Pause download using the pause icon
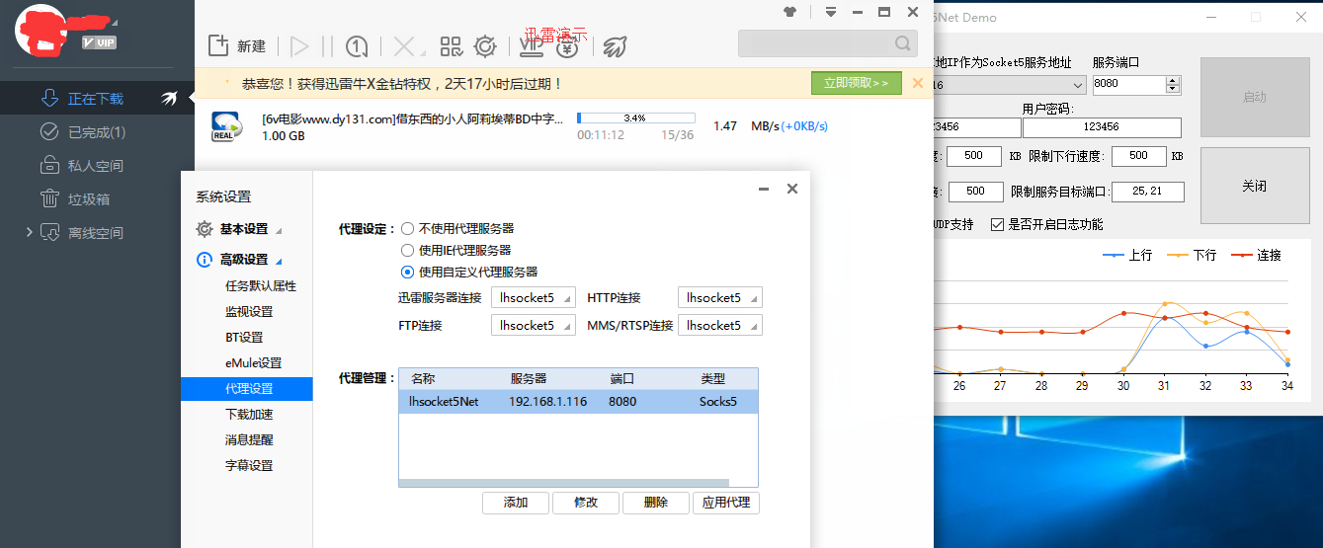1323x548 pixels. click(x=327, y=46)
